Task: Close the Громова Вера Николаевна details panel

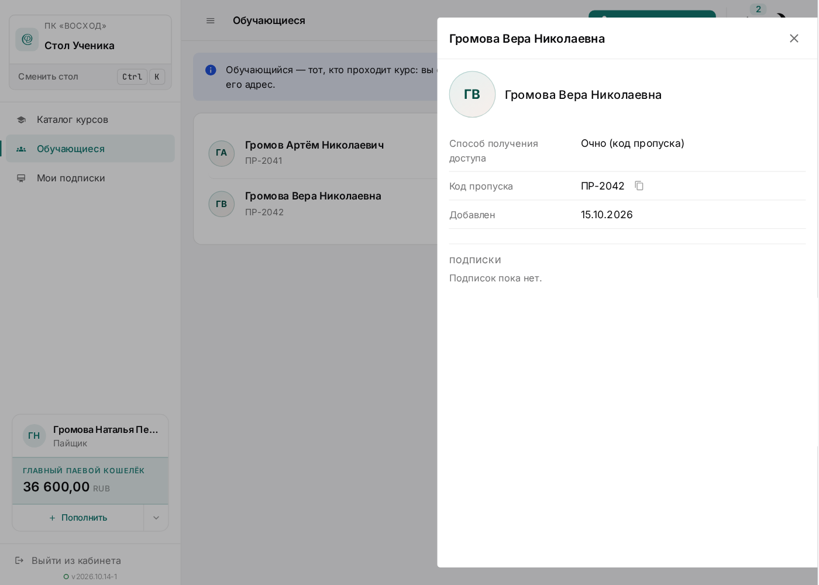Action: tap(794, 39)
